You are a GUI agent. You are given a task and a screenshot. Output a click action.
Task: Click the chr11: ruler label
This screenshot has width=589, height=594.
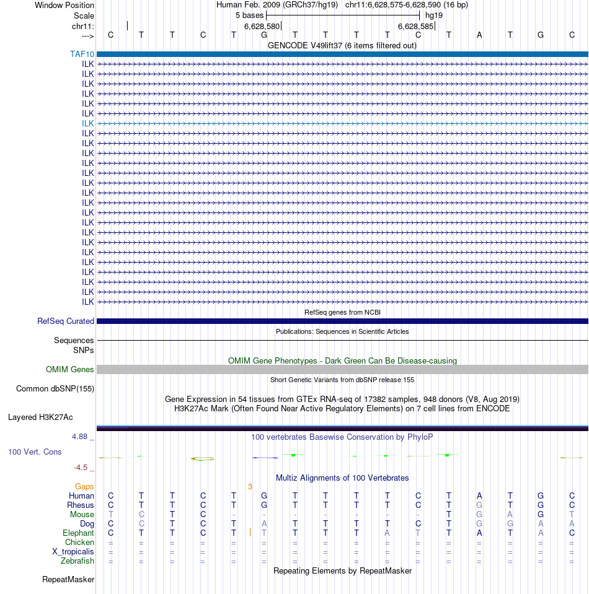coord(82,26)
